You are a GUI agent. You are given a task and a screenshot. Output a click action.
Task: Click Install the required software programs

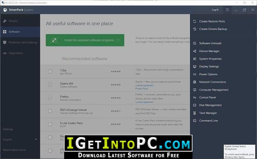click(85, 40)
